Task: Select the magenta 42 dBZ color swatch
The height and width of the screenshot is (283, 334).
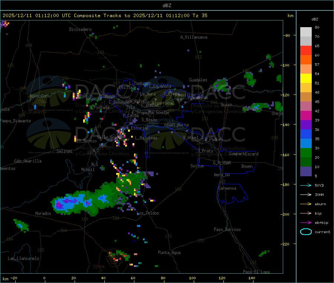Action: (x=306, y=115)
